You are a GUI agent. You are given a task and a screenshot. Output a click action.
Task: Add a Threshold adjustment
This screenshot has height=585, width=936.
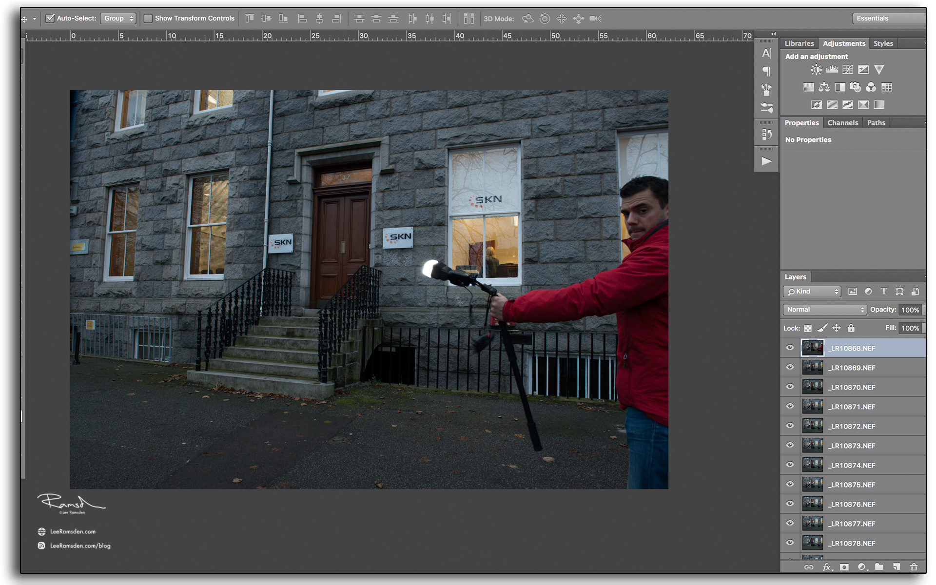(848, 105)
